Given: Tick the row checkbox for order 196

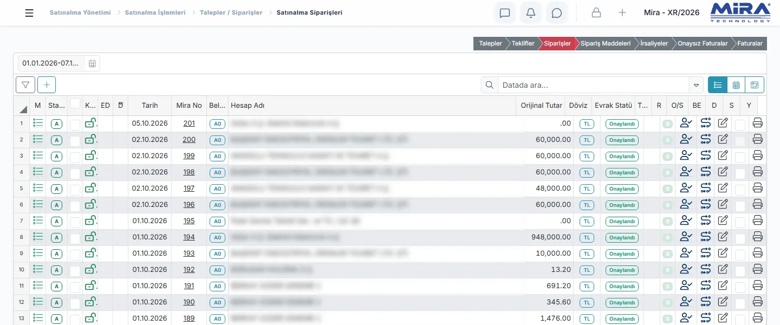Looking at the screenshot, I should (75, 206).
